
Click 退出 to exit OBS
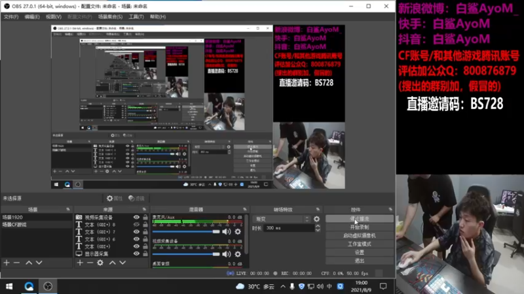click(360, 261)
